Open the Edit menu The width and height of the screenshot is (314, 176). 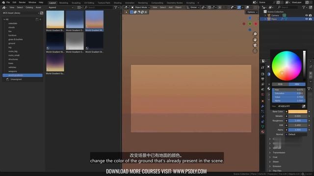(14, 2)
